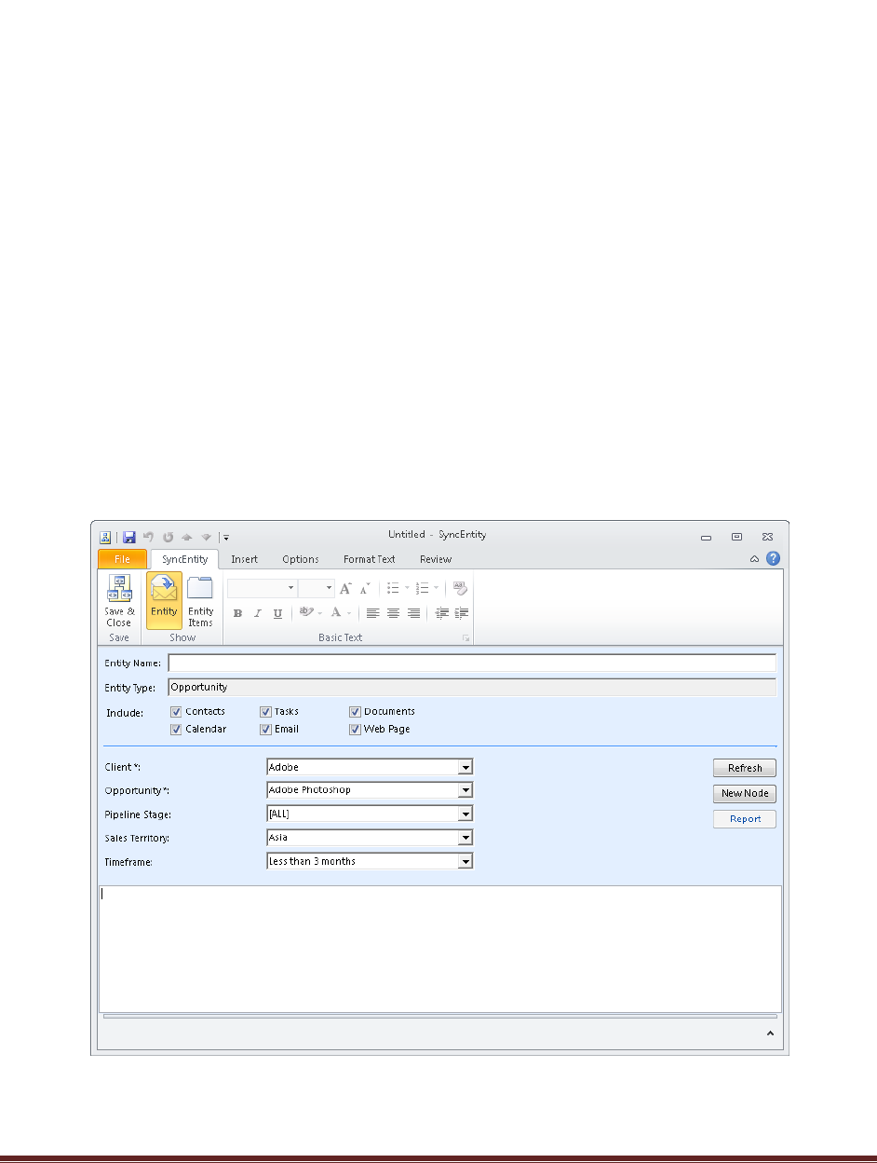The height and width of the screenshot is (1163, 877).
Task: Uncheck the Documents checkbox
Action: click(355, 712)
